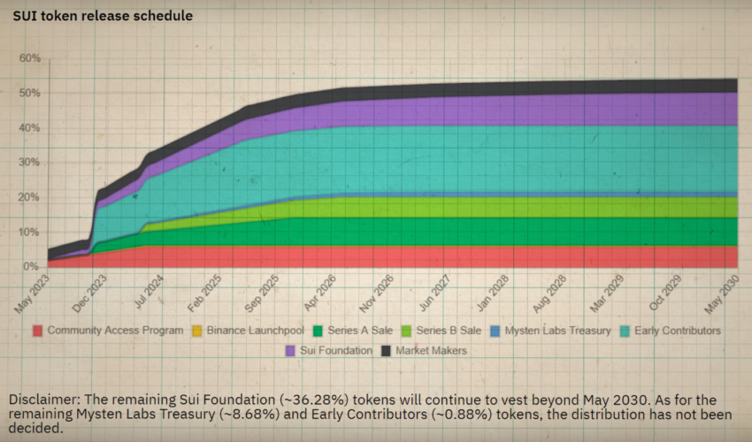Click the Disclaimer text below the chart
The width and height of the screenshot is (752, 442).
[370, 414]
